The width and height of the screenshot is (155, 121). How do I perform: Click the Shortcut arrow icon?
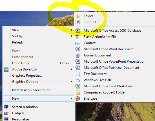click(78, 22)
